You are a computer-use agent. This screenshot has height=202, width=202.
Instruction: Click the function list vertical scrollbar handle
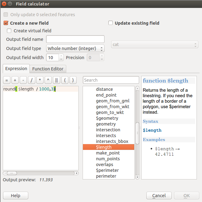tap(138, 133)
